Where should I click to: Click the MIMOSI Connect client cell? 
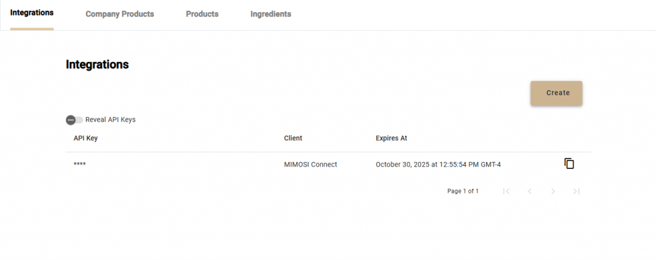click(310, 165)
